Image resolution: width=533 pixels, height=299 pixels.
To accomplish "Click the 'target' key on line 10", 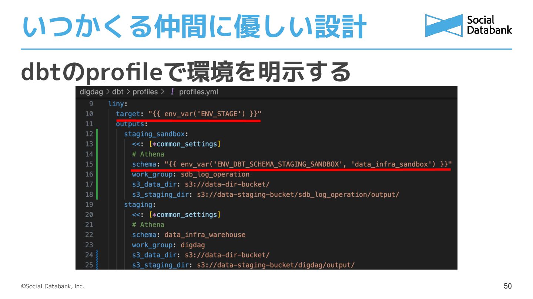I will tap(128, 114).
